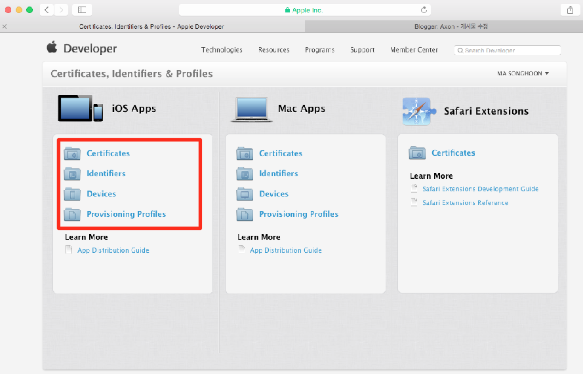Open the Technologies menu
Screen dimensions: 583x374
(x=222, y=50)
